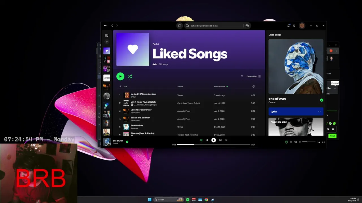Go back using the left arrow in Spotify
This screenshot has width=362, height=203.
(x=112, y=26)
